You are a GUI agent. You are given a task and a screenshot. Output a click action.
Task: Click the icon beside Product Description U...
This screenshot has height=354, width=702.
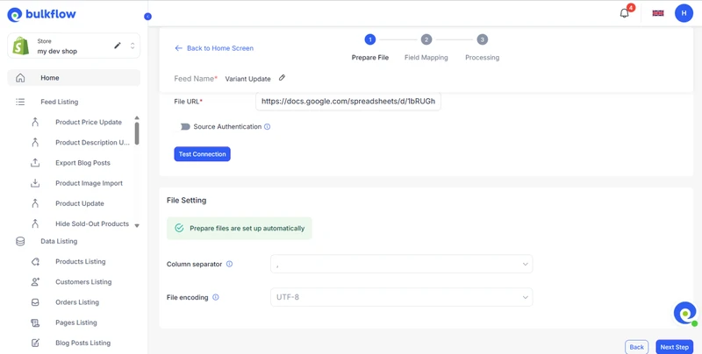click(x=35, y=143)
